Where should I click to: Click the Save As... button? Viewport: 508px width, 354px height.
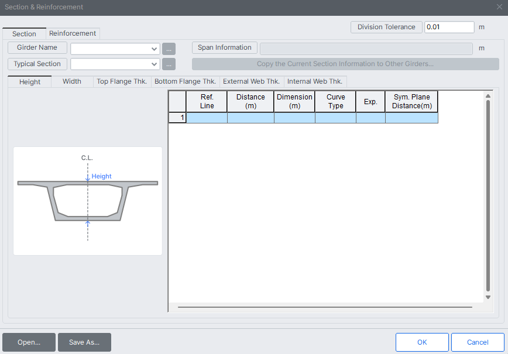click(84, 342)
